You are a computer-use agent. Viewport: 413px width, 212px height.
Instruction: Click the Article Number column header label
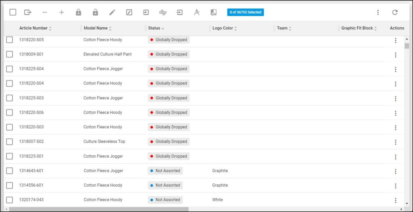(x=33, y=28)
